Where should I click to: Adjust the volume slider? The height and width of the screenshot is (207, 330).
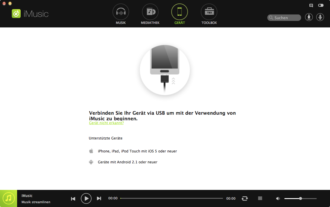click(301, 198)
